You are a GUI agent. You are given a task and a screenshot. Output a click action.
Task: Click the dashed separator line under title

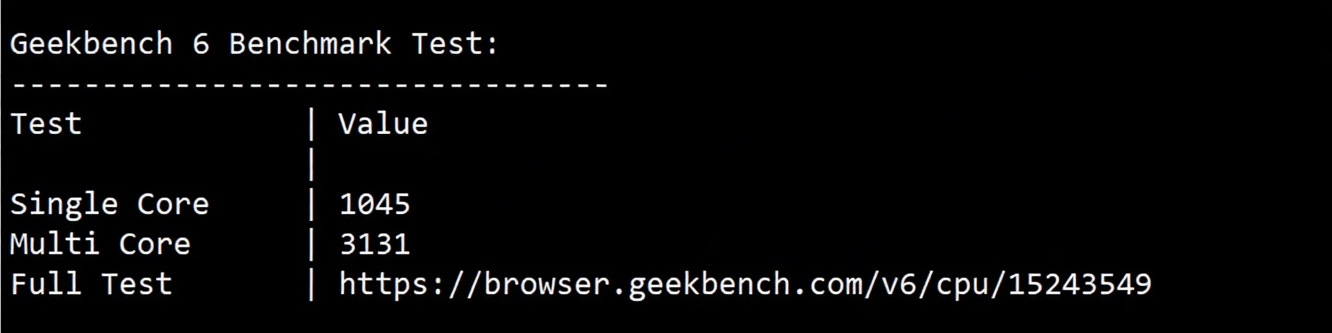click(x=310, y=85)
